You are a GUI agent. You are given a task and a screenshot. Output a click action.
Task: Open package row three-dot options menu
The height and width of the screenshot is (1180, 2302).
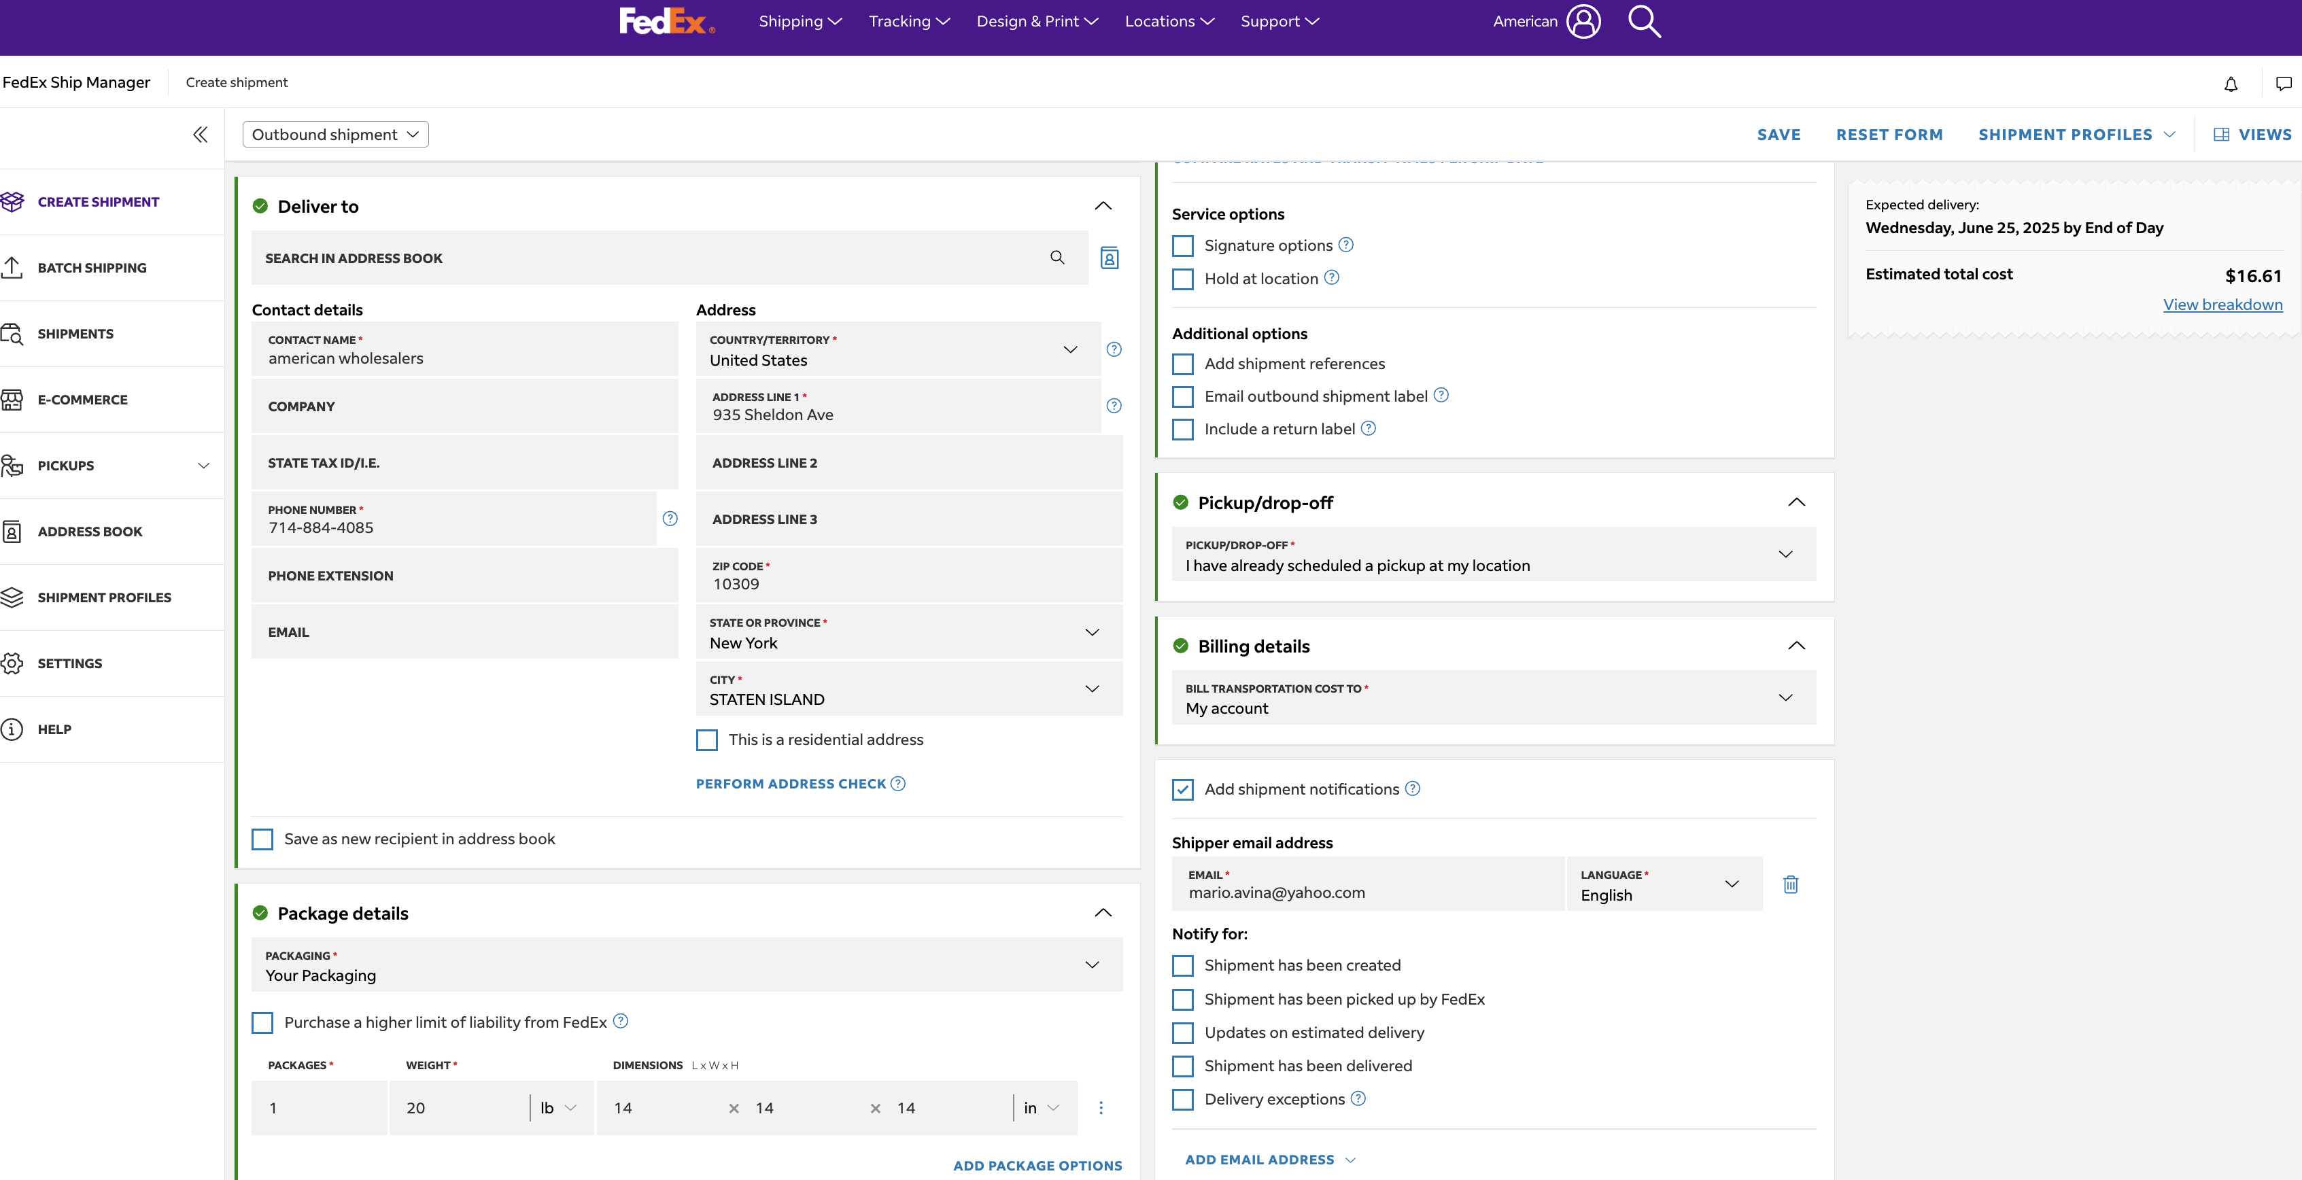pyautogui.click(x=1100, y=1108)
